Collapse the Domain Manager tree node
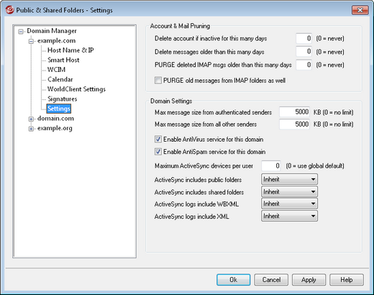This screenshot has width=374, height=295. point(21,32)
